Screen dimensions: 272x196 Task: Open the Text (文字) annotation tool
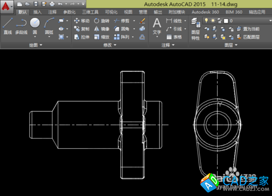click(x=157, y=27)
